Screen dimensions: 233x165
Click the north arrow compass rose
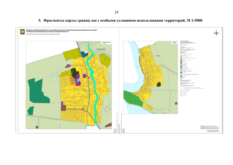pyautogui.click(x=217, y=32)
